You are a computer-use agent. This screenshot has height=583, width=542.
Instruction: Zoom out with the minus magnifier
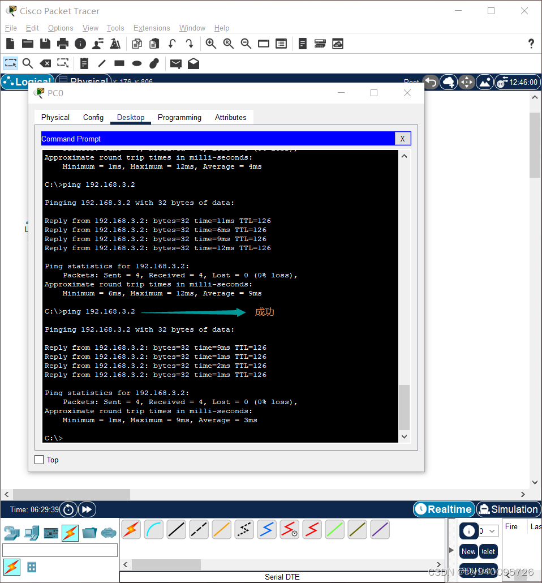pyautogui.click(x=246, y=44)
